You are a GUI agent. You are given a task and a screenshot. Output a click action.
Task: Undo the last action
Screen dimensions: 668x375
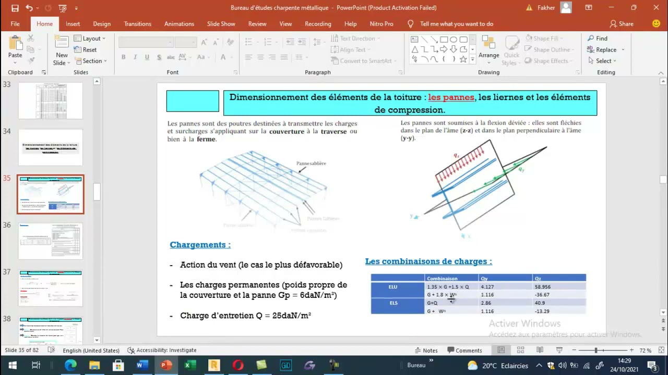[x=29, y=8]
